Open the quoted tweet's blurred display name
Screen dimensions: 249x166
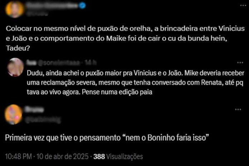(31, 63)
